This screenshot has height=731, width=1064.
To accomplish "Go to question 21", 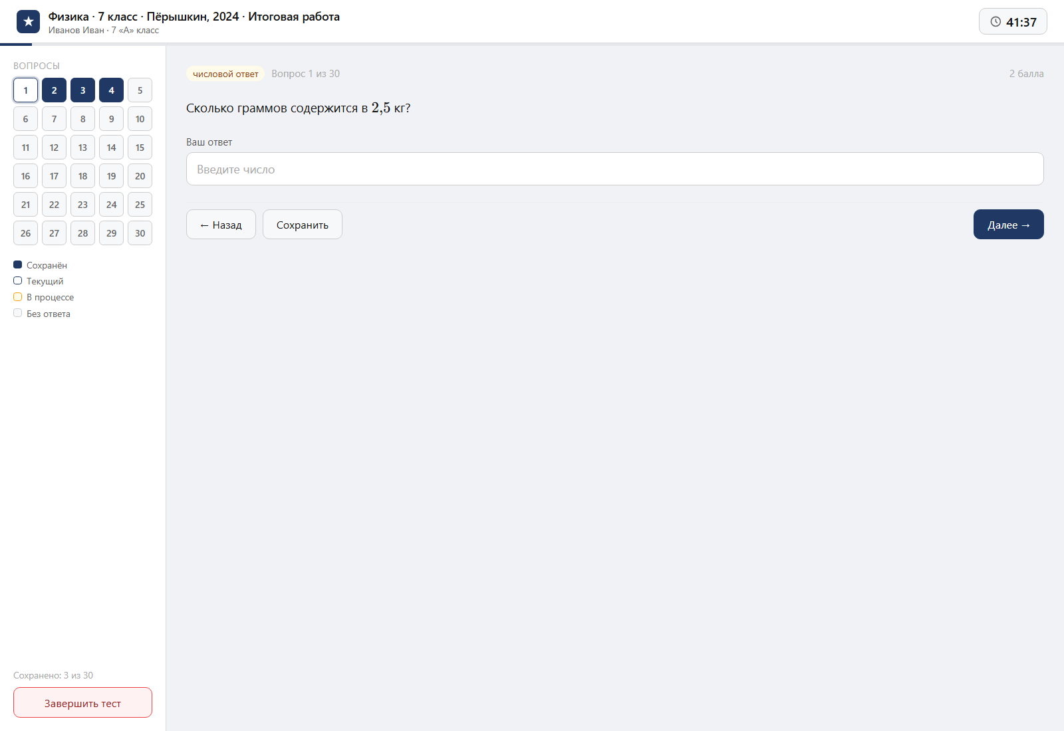I will (25, 205).
